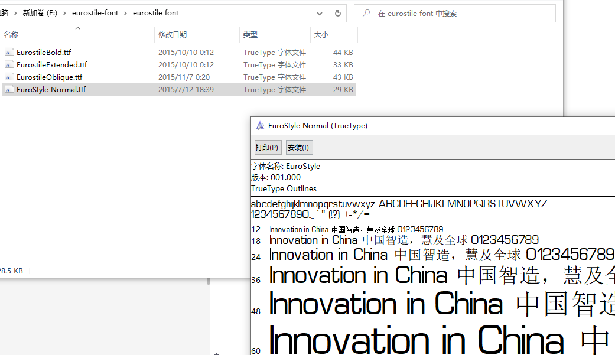
Task: Click the 安装(I) install button
Action: click(x=299, y=148)
